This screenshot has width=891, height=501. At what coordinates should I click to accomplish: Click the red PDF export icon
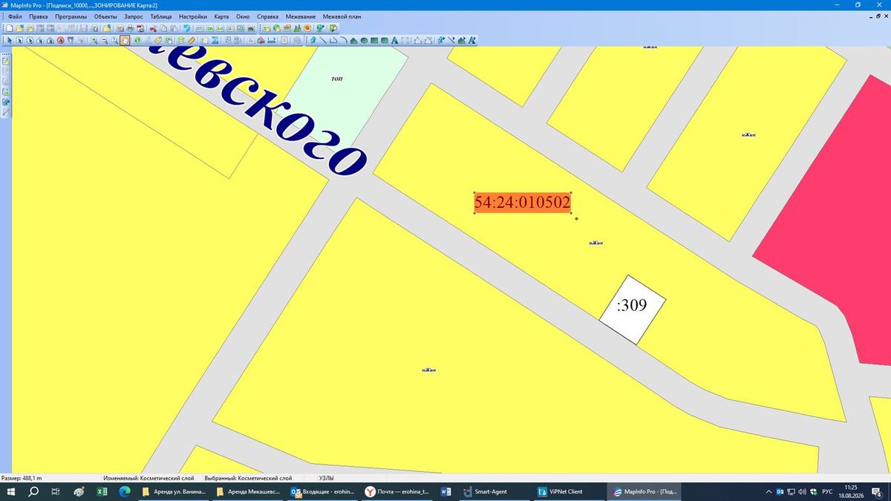point(140,28)
